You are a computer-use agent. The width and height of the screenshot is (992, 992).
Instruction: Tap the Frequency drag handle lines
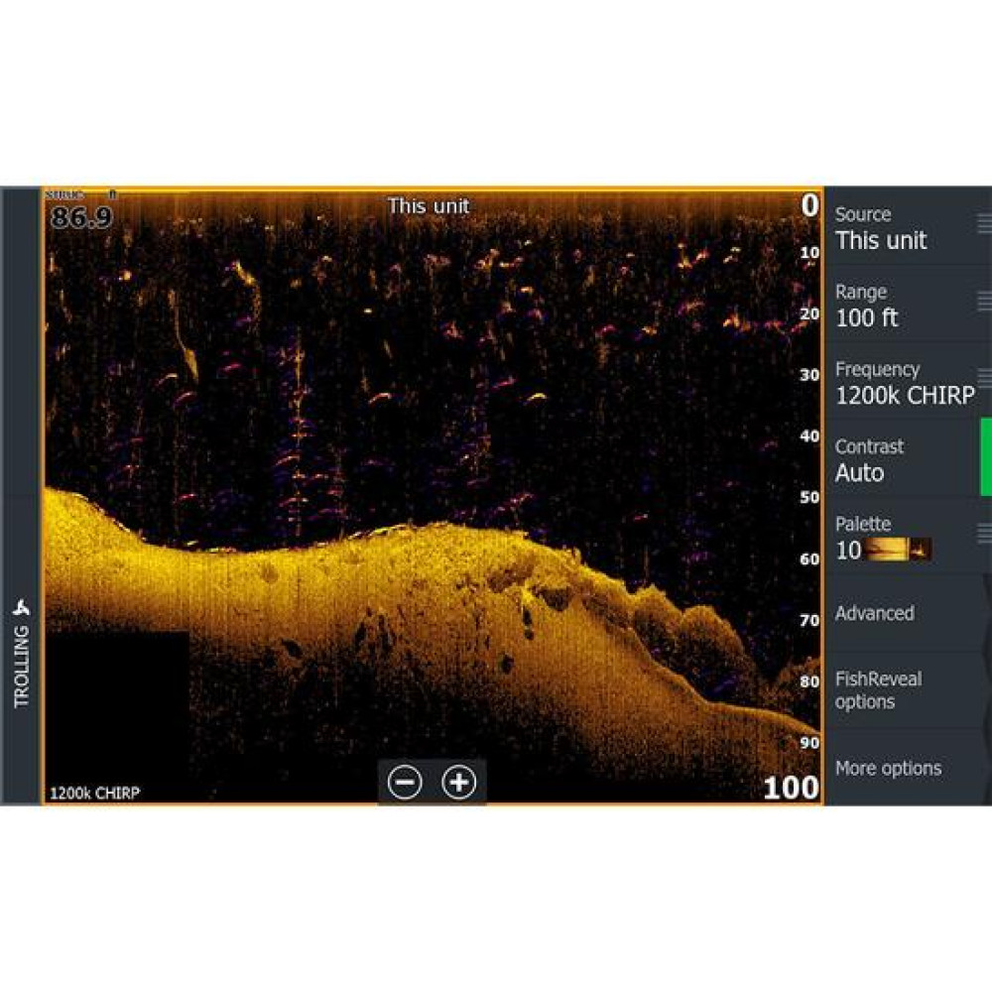pos(983,377)
